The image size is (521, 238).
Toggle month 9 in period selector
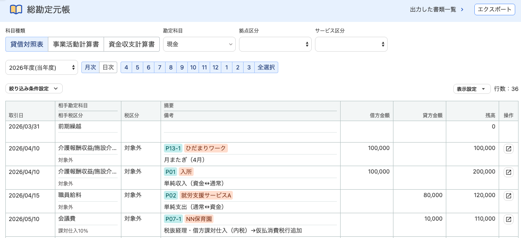[182, 67]
